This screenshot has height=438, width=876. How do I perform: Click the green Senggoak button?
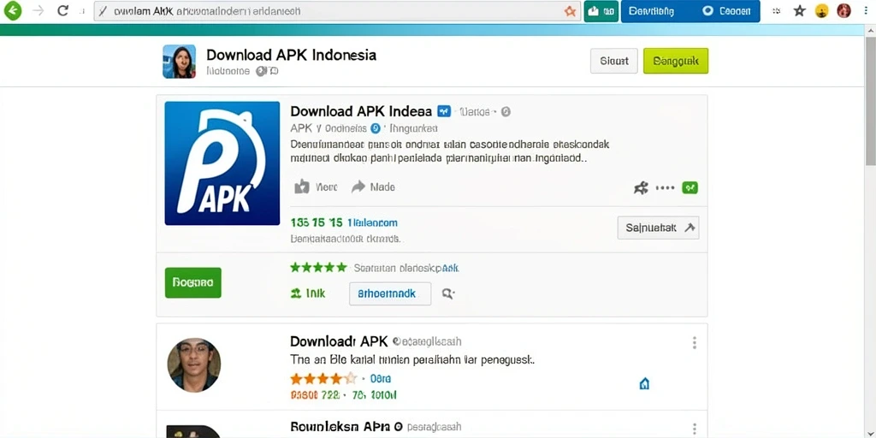click(x=676, y=61)
